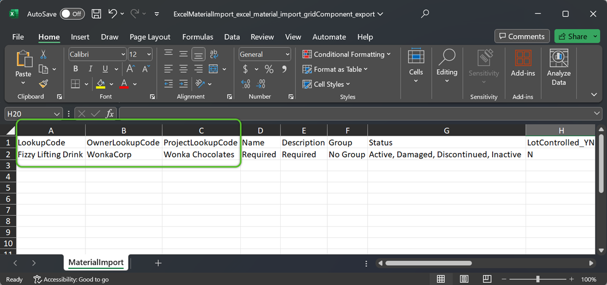Apply comma style
The width and height of the screenshot is (607, 285).
[x=284, y=69]
